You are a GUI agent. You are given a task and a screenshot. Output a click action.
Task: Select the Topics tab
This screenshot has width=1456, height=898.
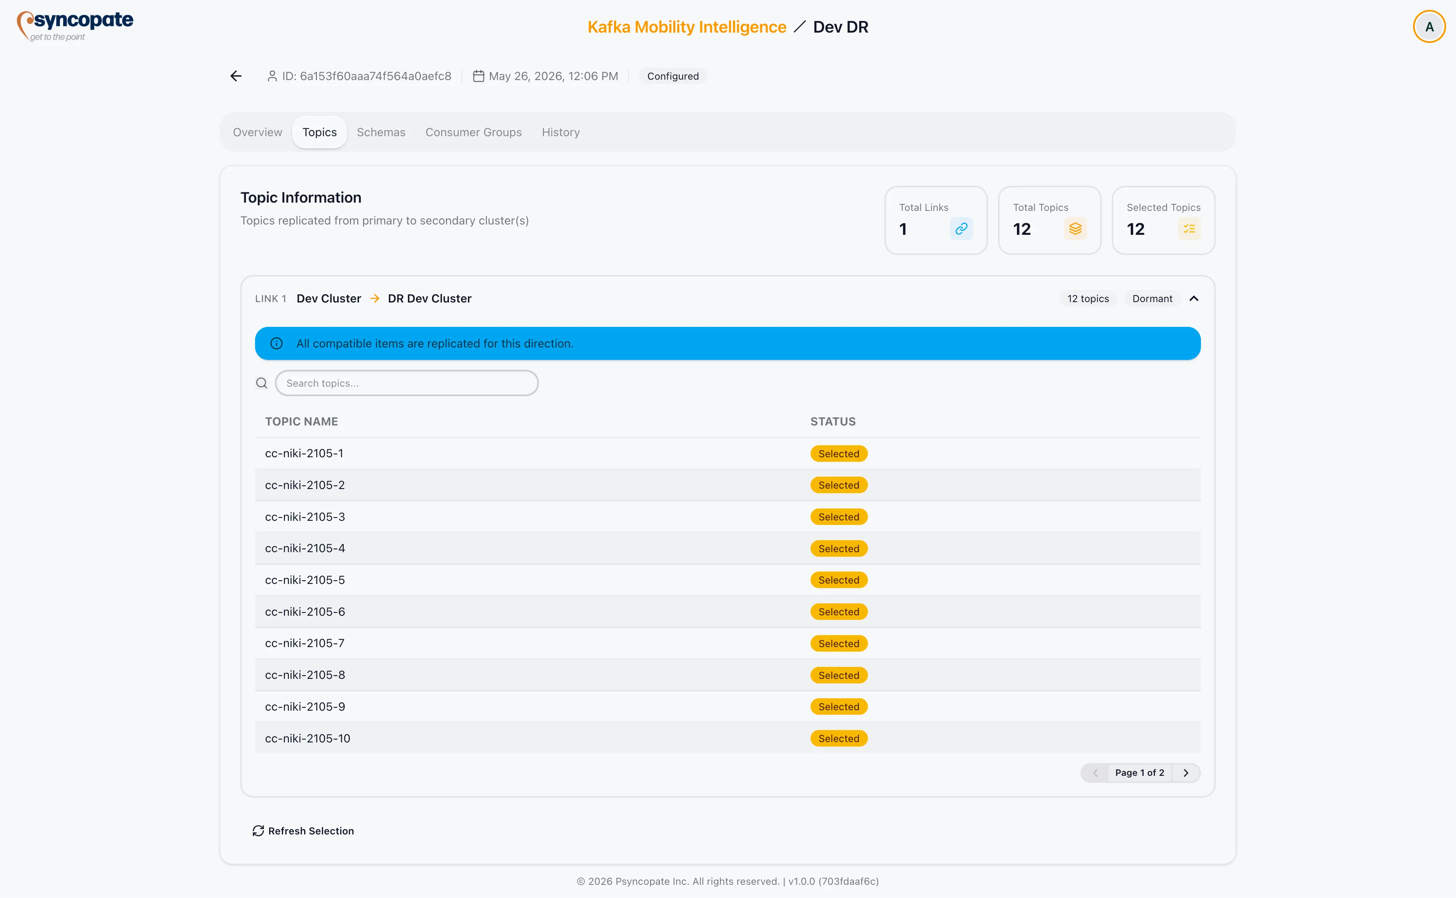click(319, 132)
